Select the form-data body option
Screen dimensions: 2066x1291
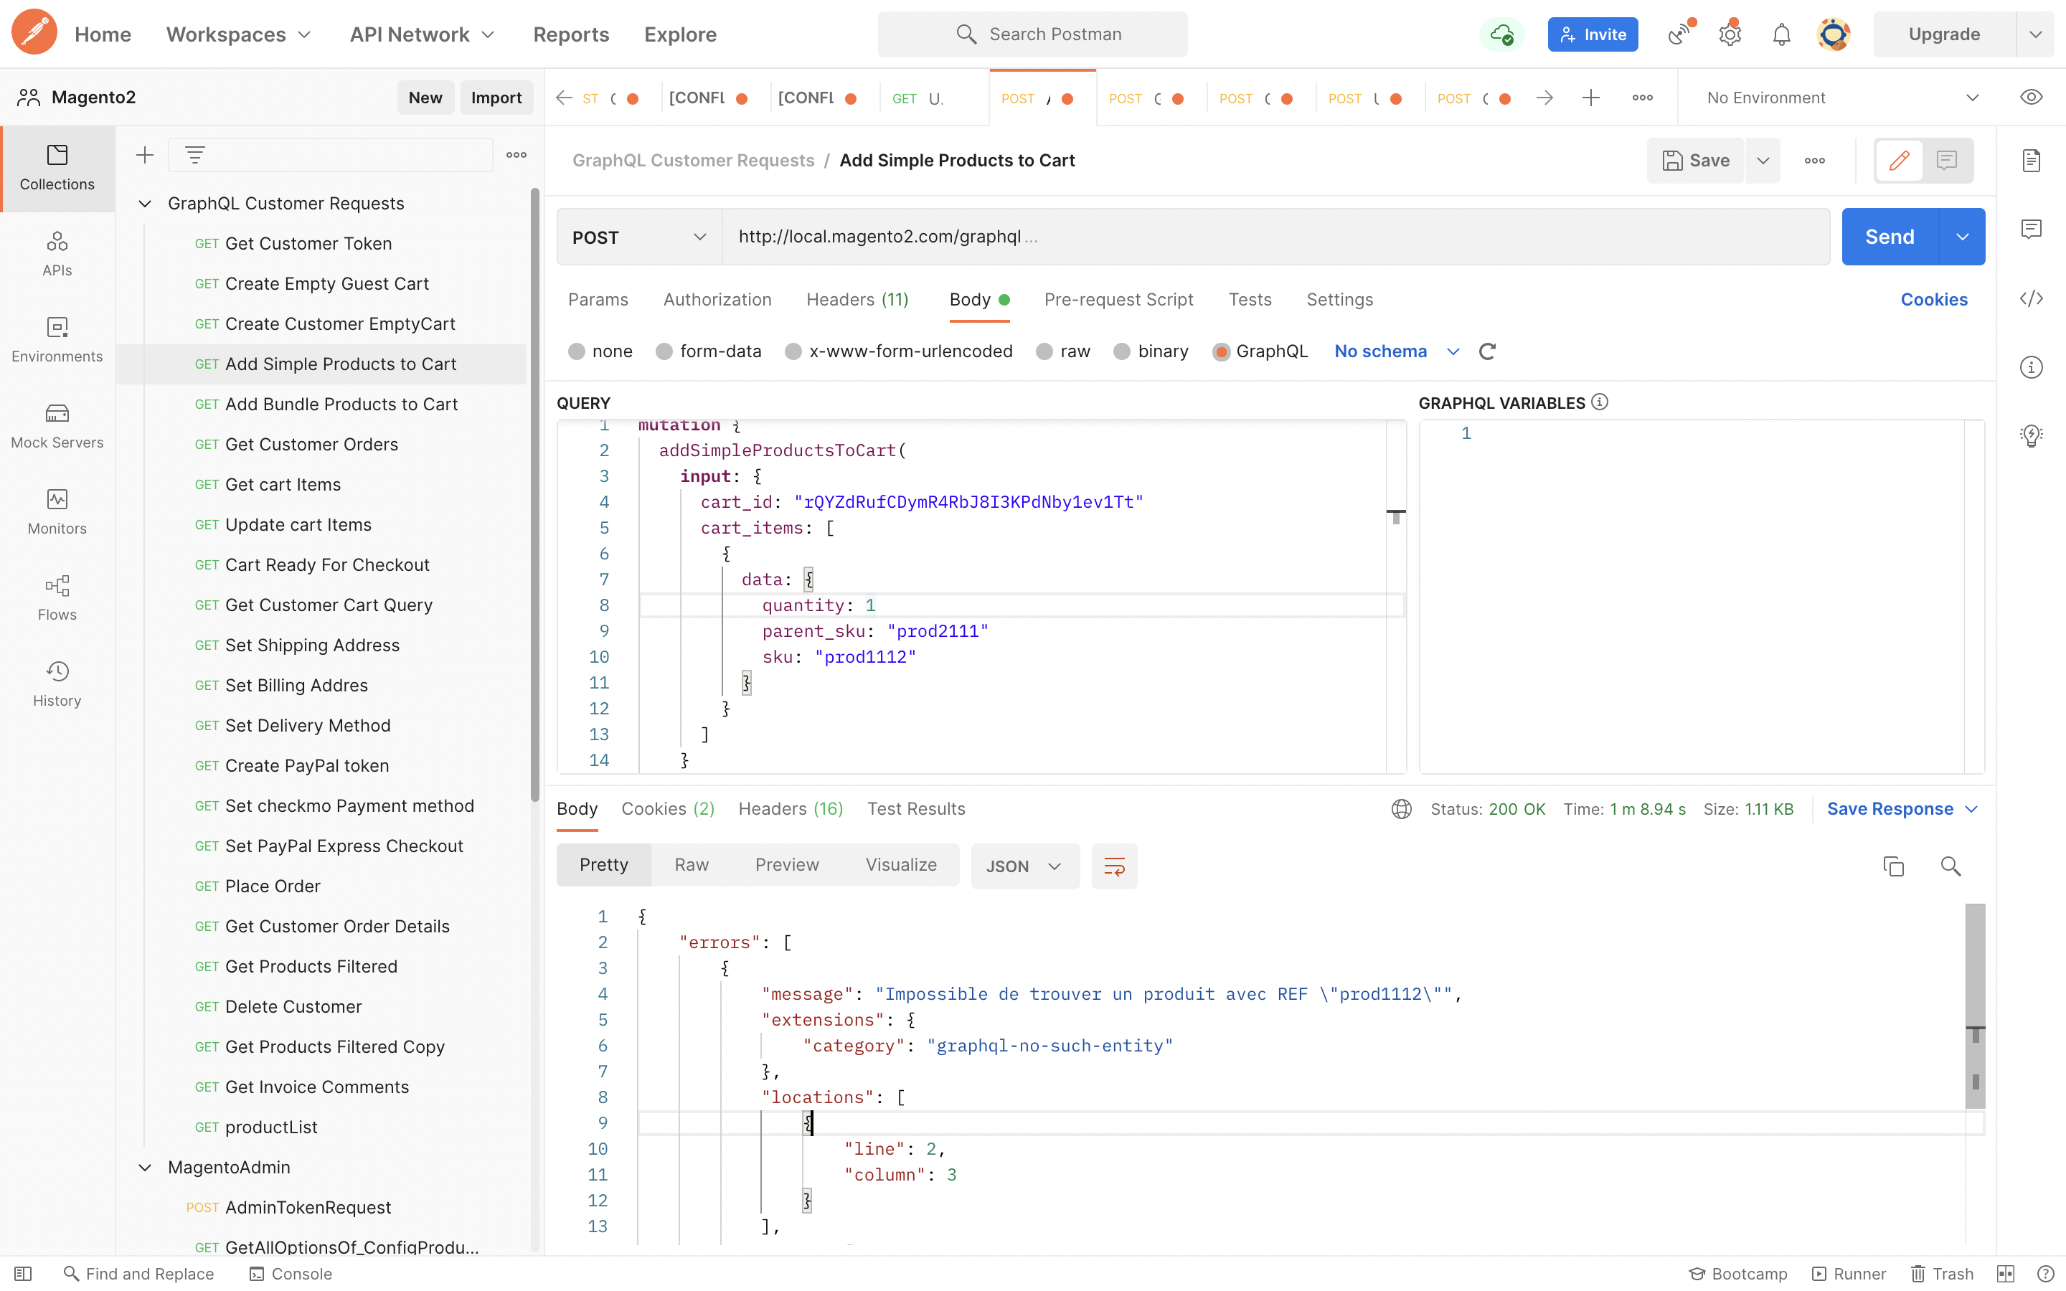pos(664,351)
